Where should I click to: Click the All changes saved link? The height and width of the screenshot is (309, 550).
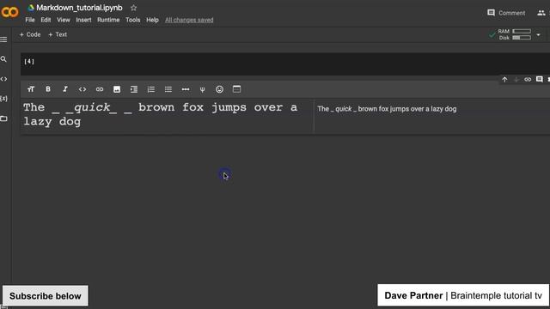tap(189, 20)
